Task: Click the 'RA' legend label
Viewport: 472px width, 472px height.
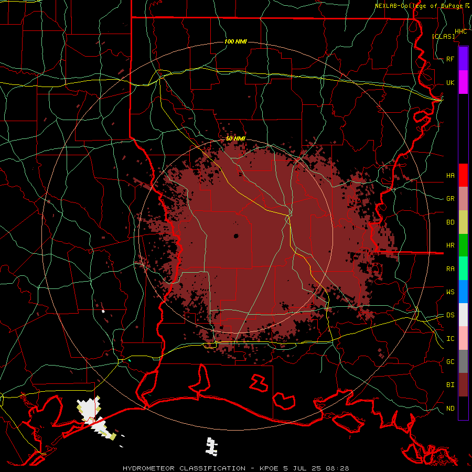Action: 450,269
